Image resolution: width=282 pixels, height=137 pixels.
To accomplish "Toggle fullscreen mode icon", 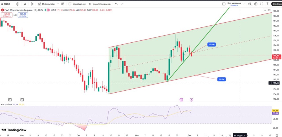I will [x=262, y=4].
